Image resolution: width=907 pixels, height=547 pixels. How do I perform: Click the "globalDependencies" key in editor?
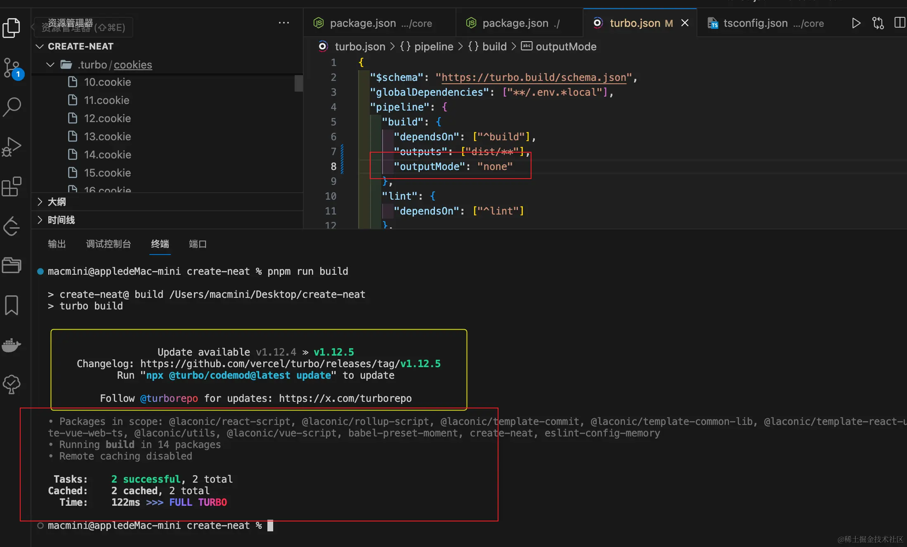pos(429,92)
